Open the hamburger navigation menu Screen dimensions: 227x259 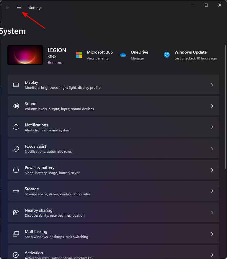pos(19,8)
